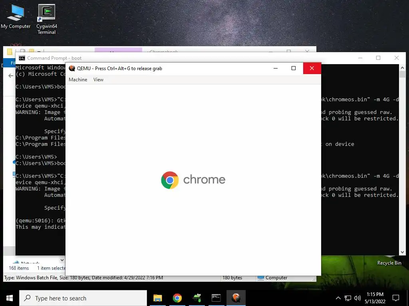Switch to Command Prompt taskbar icon
The height and width of the screenshot is (306, 409).
click(216, 298)
